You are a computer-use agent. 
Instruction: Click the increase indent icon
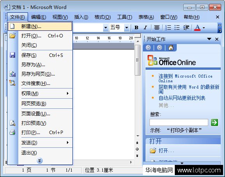186,27
